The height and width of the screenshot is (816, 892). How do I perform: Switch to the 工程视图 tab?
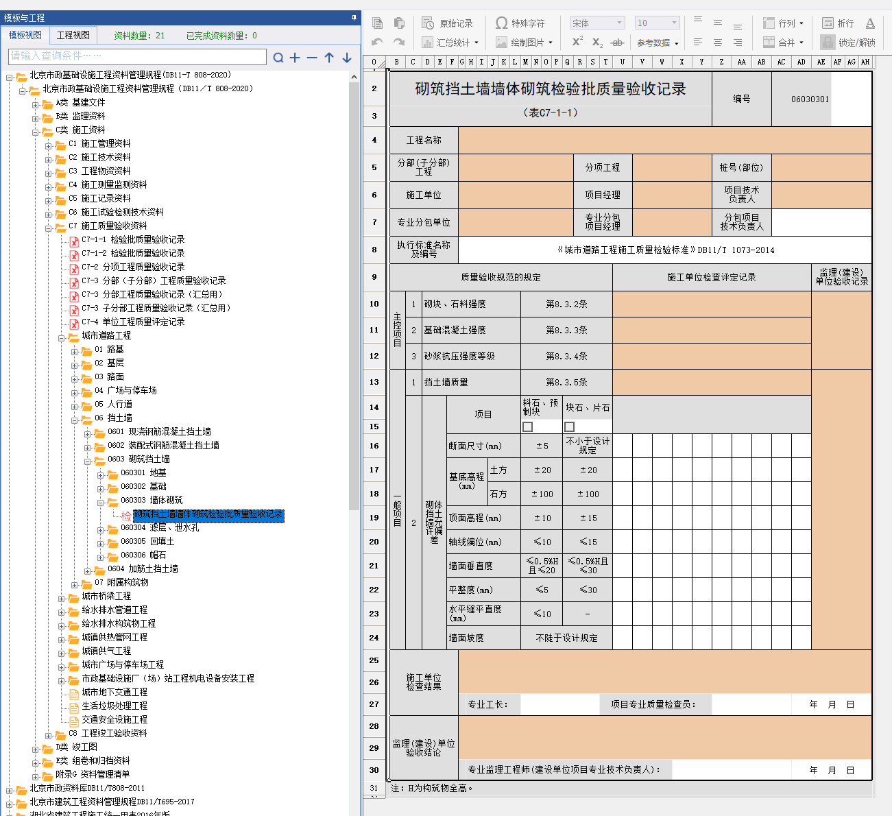(73, 35)
